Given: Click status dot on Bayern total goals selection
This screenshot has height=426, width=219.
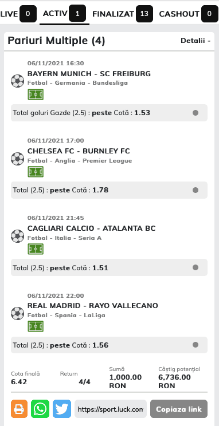Looking at the screenshot, I should click(x=195, y=113).
